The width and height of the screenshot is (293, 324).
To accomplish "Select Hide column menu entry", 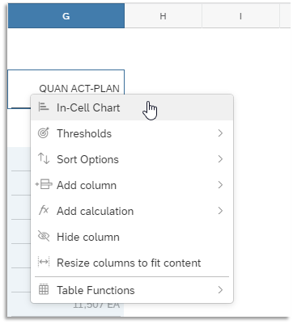I will [x=132, y=237].
